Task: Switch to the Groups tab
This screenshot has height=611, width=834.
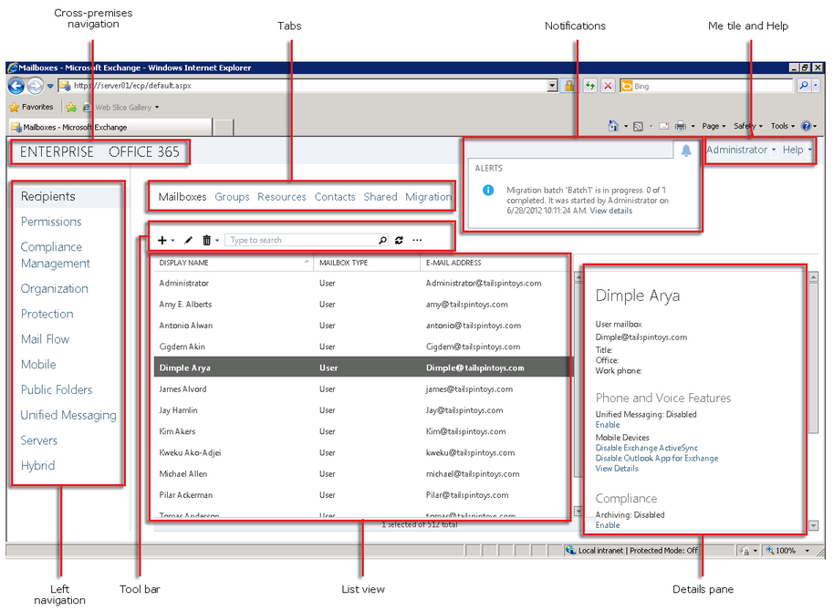Action: (232, 197)
